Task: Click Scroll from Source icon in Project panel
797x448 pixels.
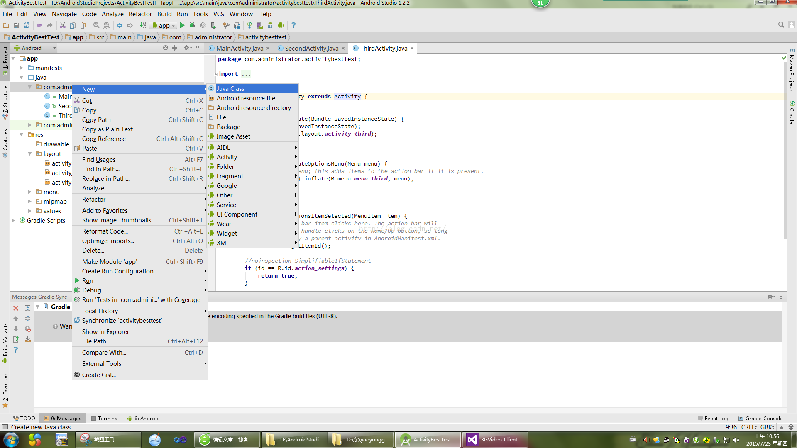Action: [166, 48]
